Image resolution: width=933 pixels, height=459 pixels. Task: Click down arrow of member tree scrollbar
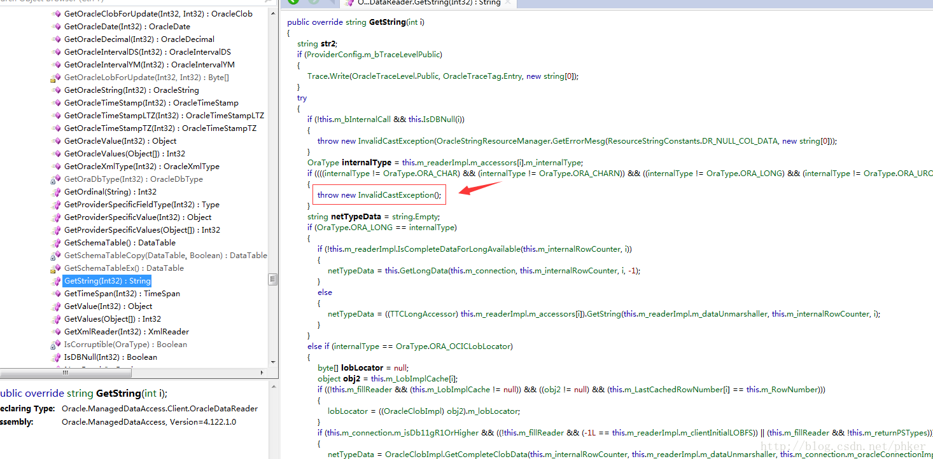(273, 362)
